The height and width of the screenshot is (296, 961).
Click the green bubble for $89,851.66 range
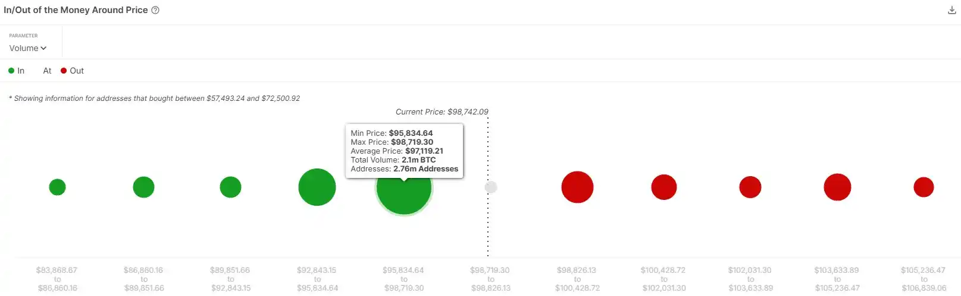pyautogui.click(x=230, y=187)
